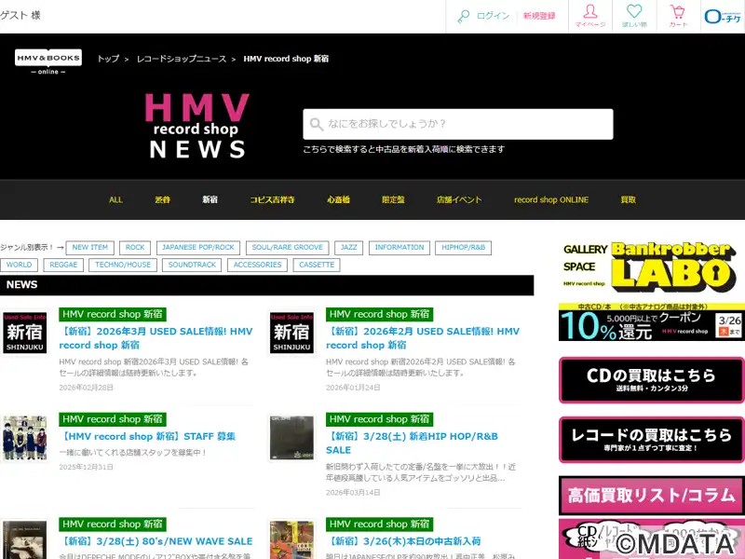This screenshot has height=559, width=745.
Task: Select the record shop ONLINE tab
Action: 551,199
